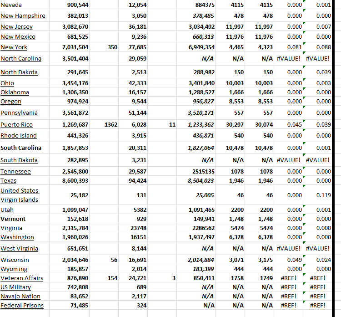The width and height of the screenshot is (341, 317).
Task: Click the Navajo Nation hyperlink
Action: click(20, 297)
